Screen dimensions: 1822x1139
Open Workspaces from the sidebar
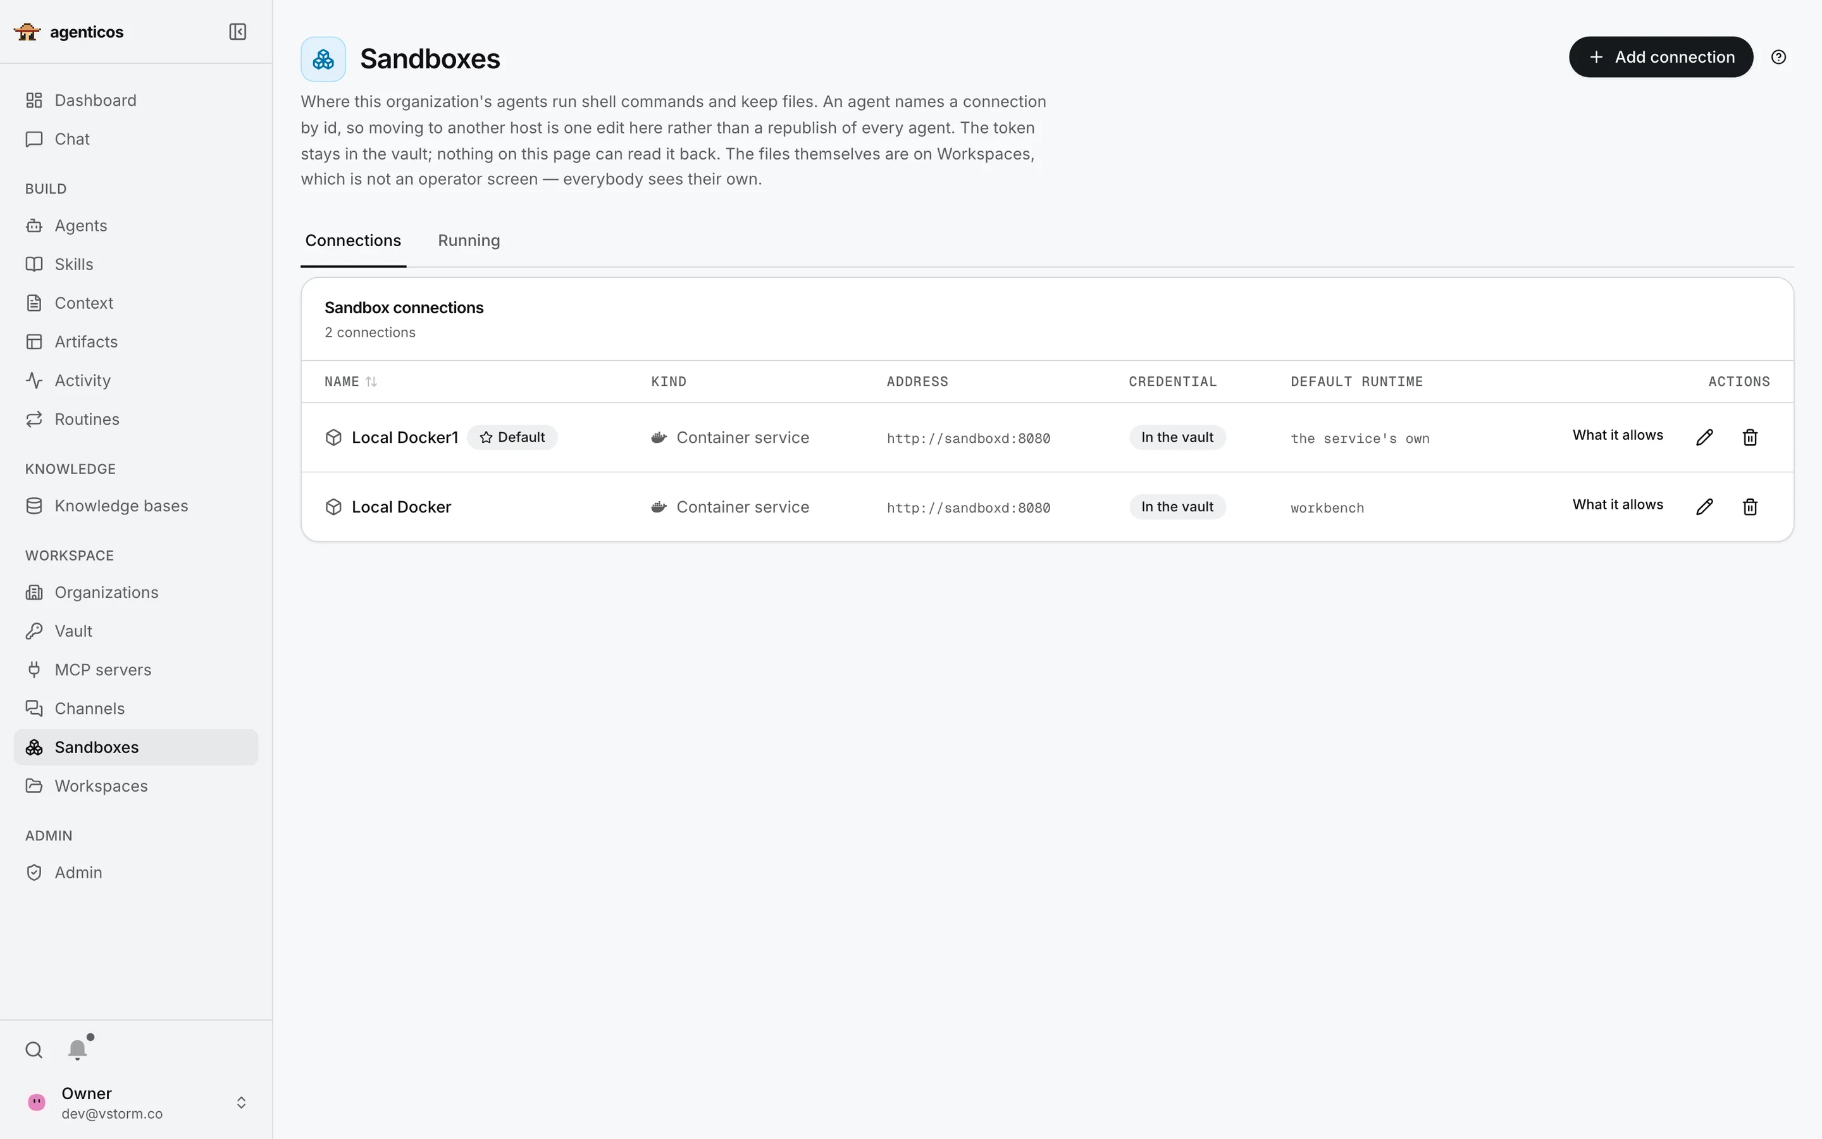(135, 787)
